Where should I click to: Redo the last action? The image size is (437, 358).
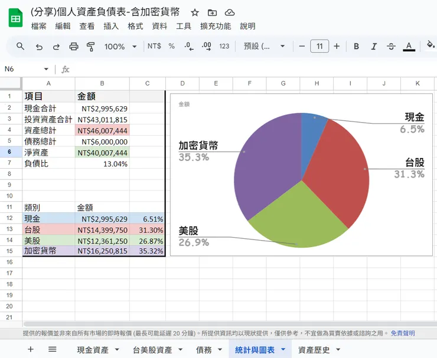tap(56, 47)
